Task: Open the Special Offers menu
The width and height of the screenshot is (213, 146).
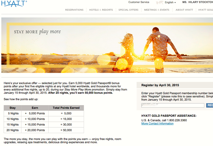Action: coord(128,10)
